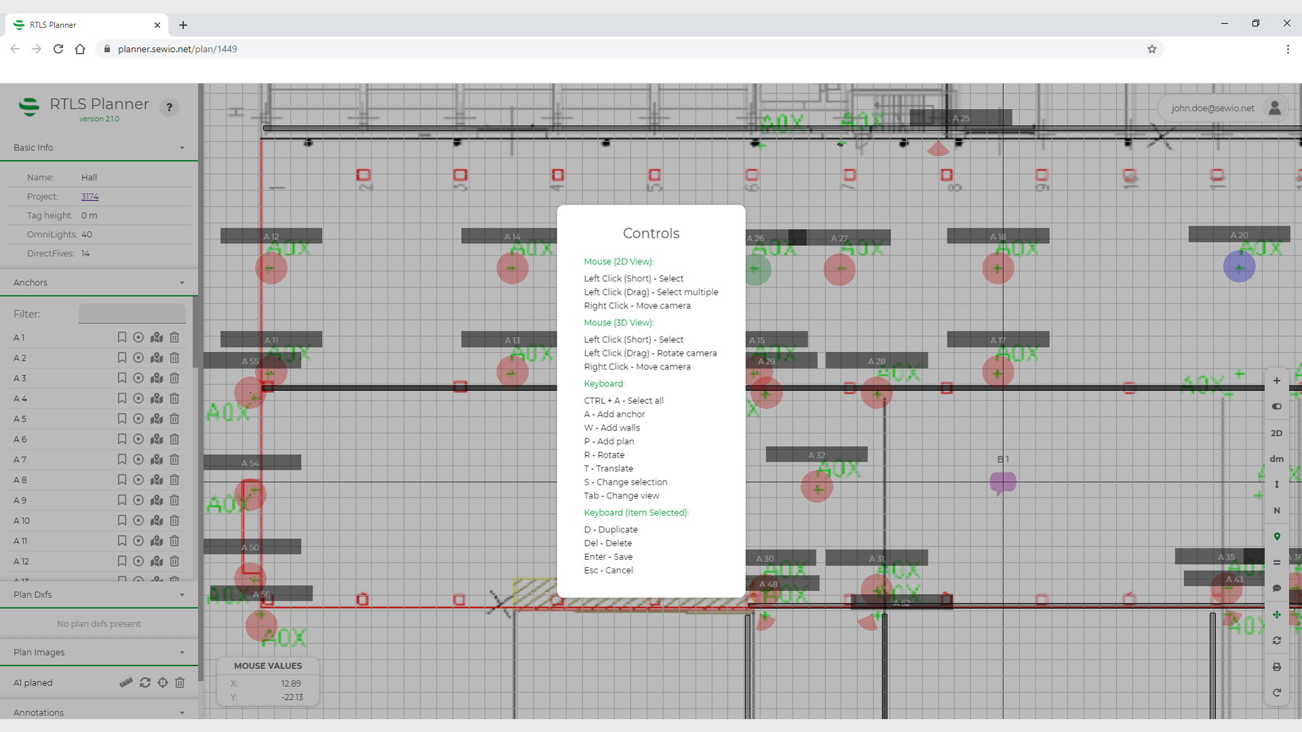Toggle the 2D view mode button
Viewport: 1302px width, 732px height.
point(1276,433)
